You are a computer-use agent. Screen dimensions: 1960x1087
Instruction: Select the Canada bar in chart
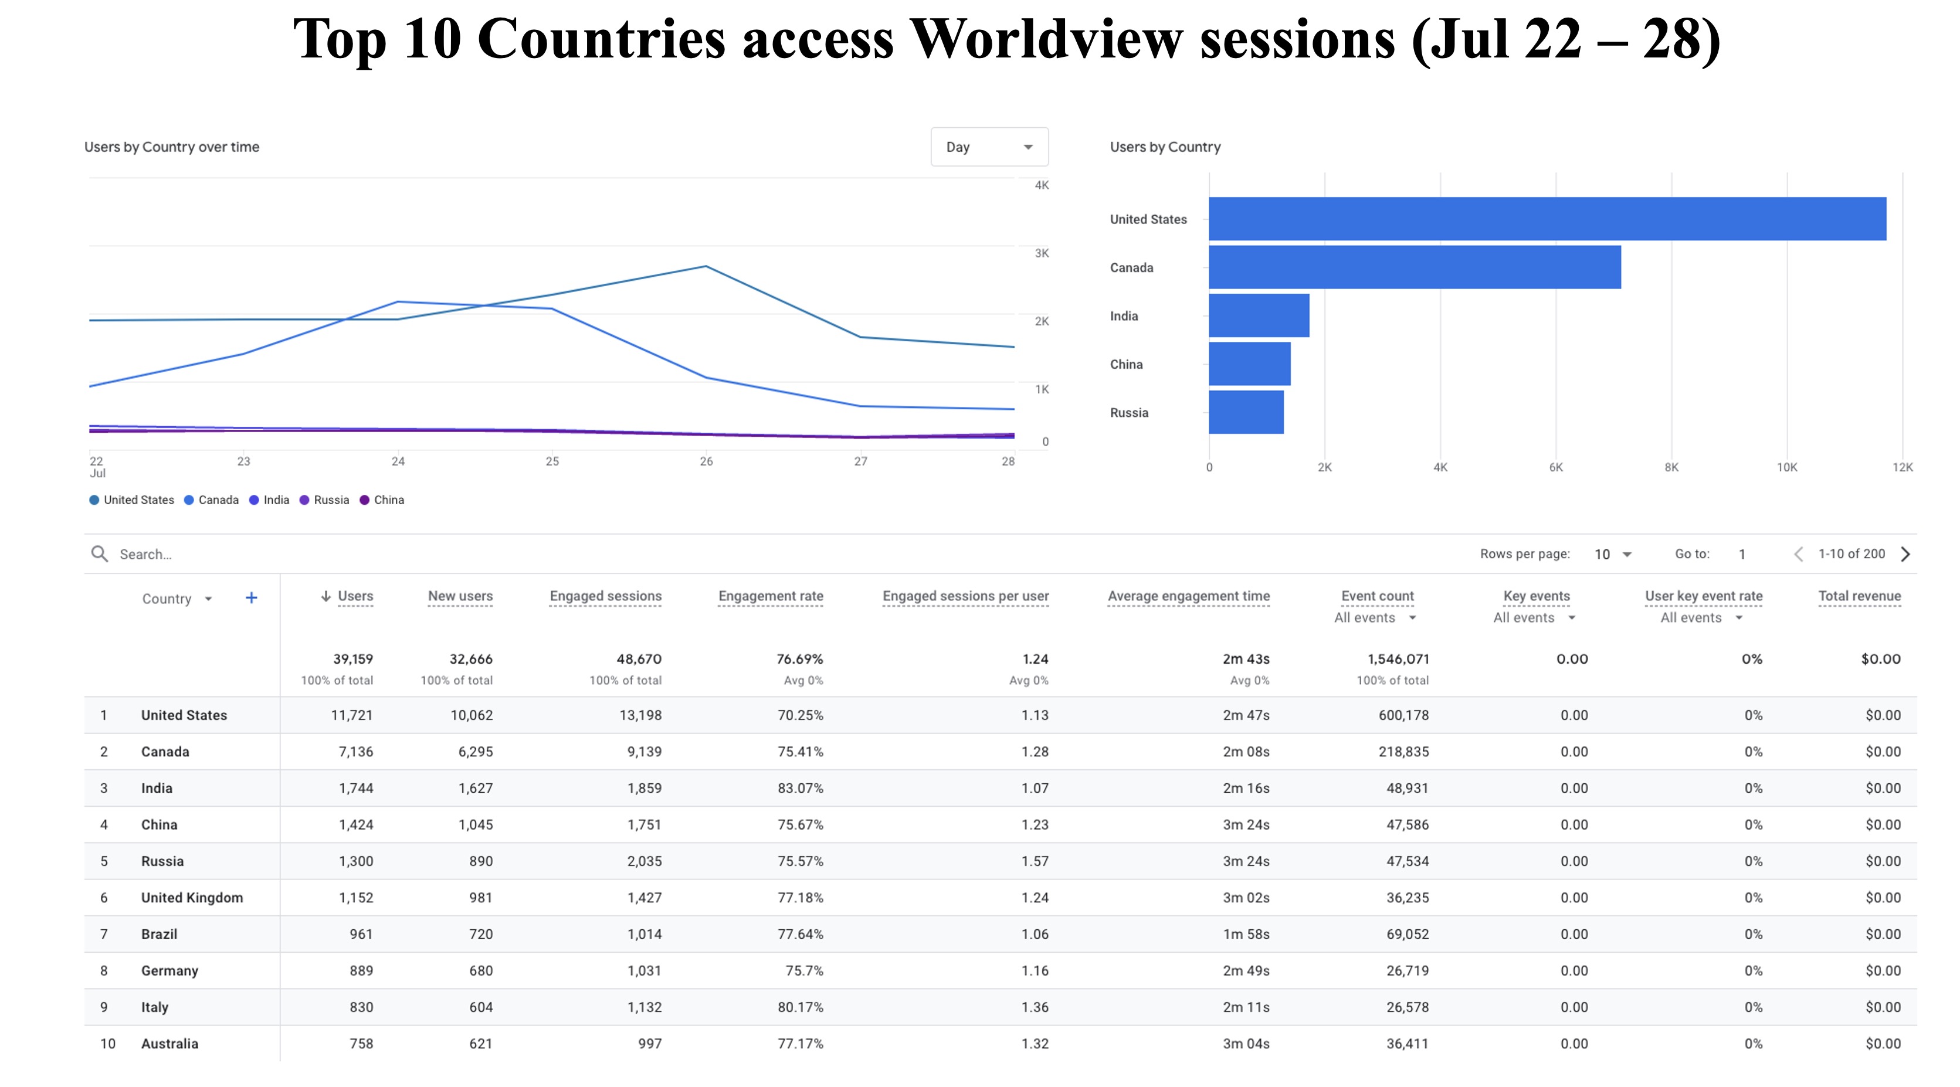point(1415,267)
